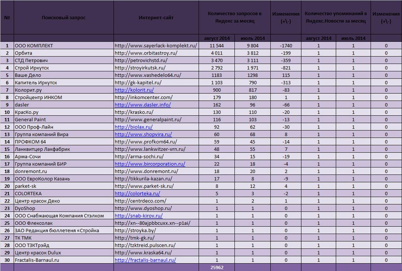
Task: Click the total cell 25962
Action: 217,267
